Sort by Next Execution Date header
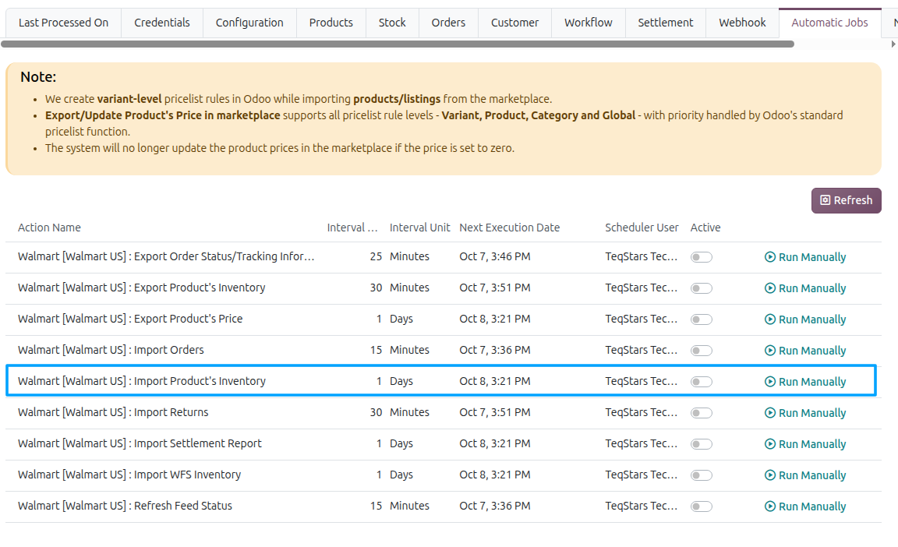 pos(510,228)
